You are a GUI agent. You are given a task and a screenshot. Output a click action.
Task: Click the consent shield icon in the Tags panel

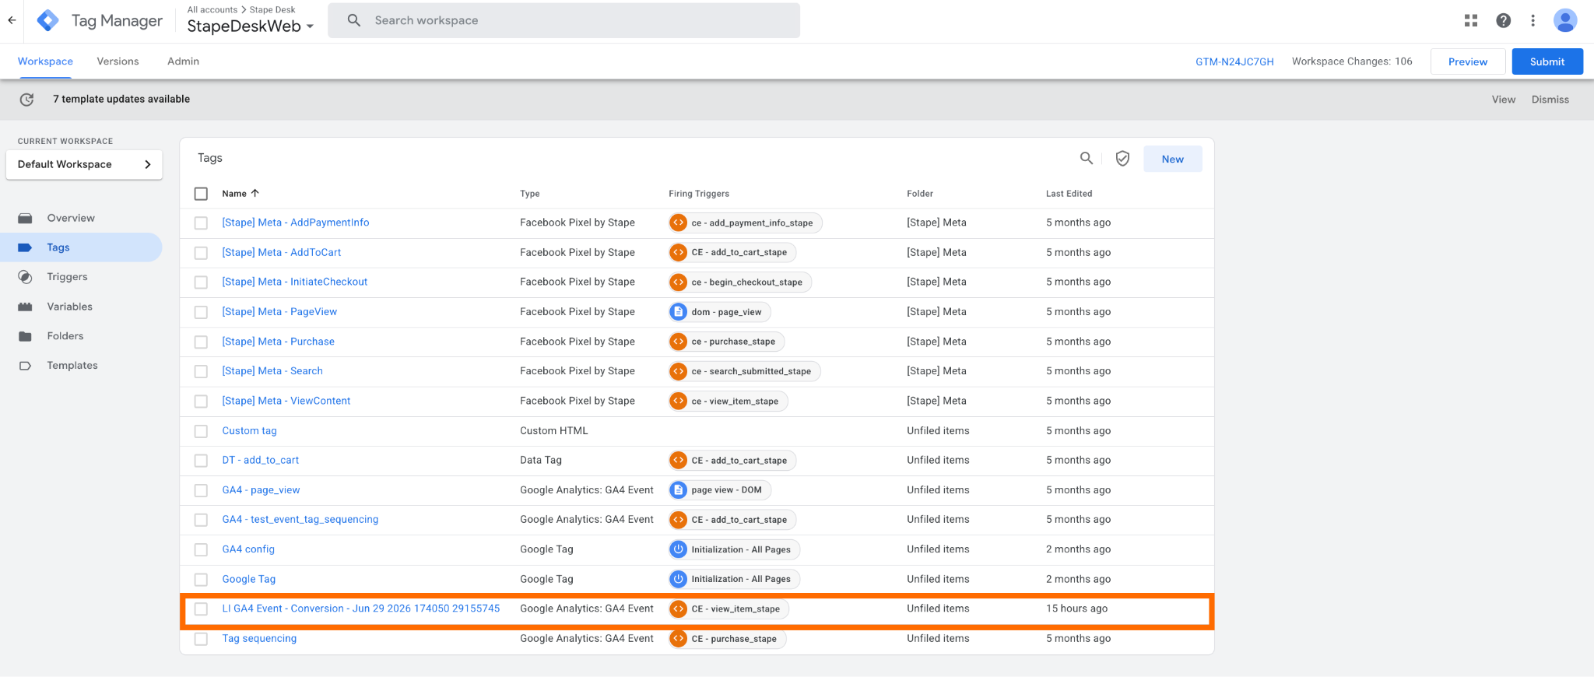1122,158
